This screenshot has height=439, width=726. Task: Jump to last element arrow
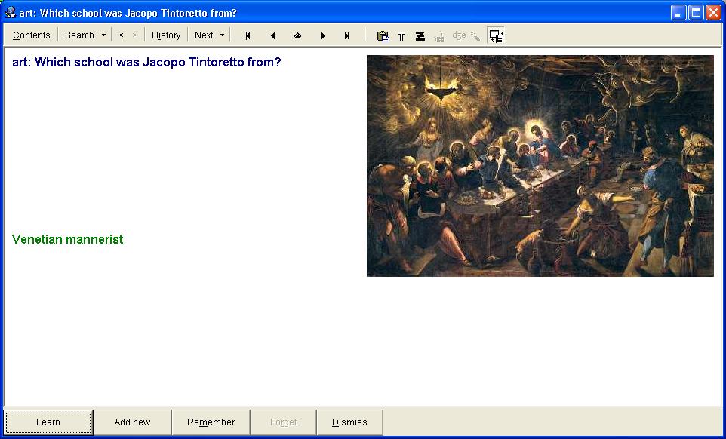point(347,35)
